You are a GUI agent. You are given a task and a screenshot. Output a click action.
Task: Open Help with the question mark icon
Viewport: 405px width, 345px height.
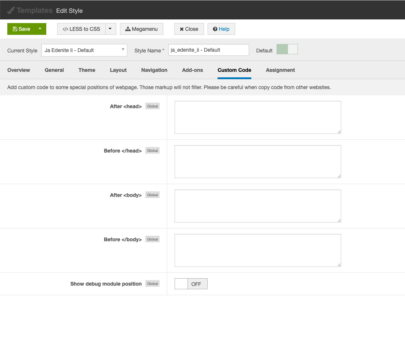pos(221,29)
